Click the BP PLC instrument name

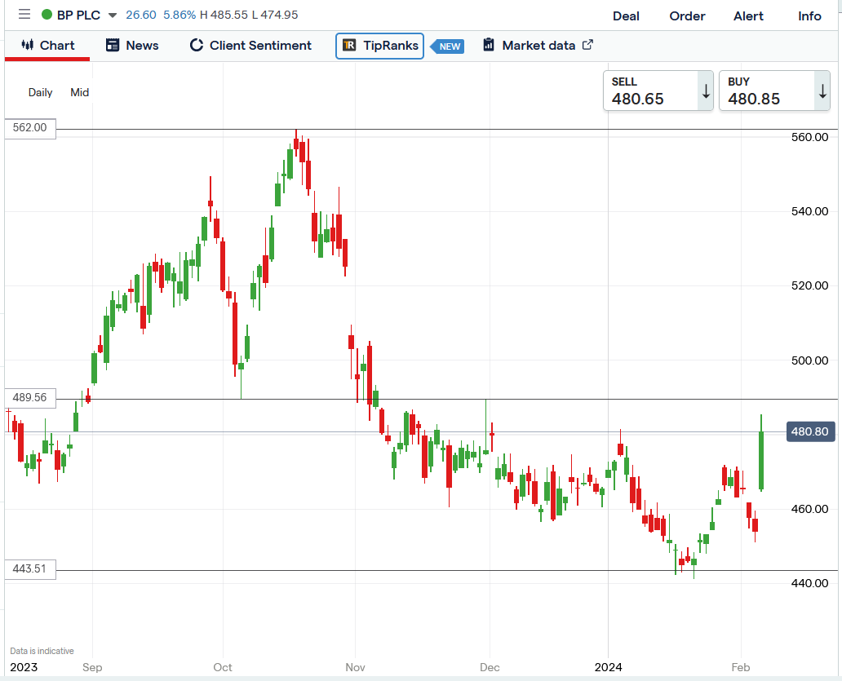(x=78, y=15)
